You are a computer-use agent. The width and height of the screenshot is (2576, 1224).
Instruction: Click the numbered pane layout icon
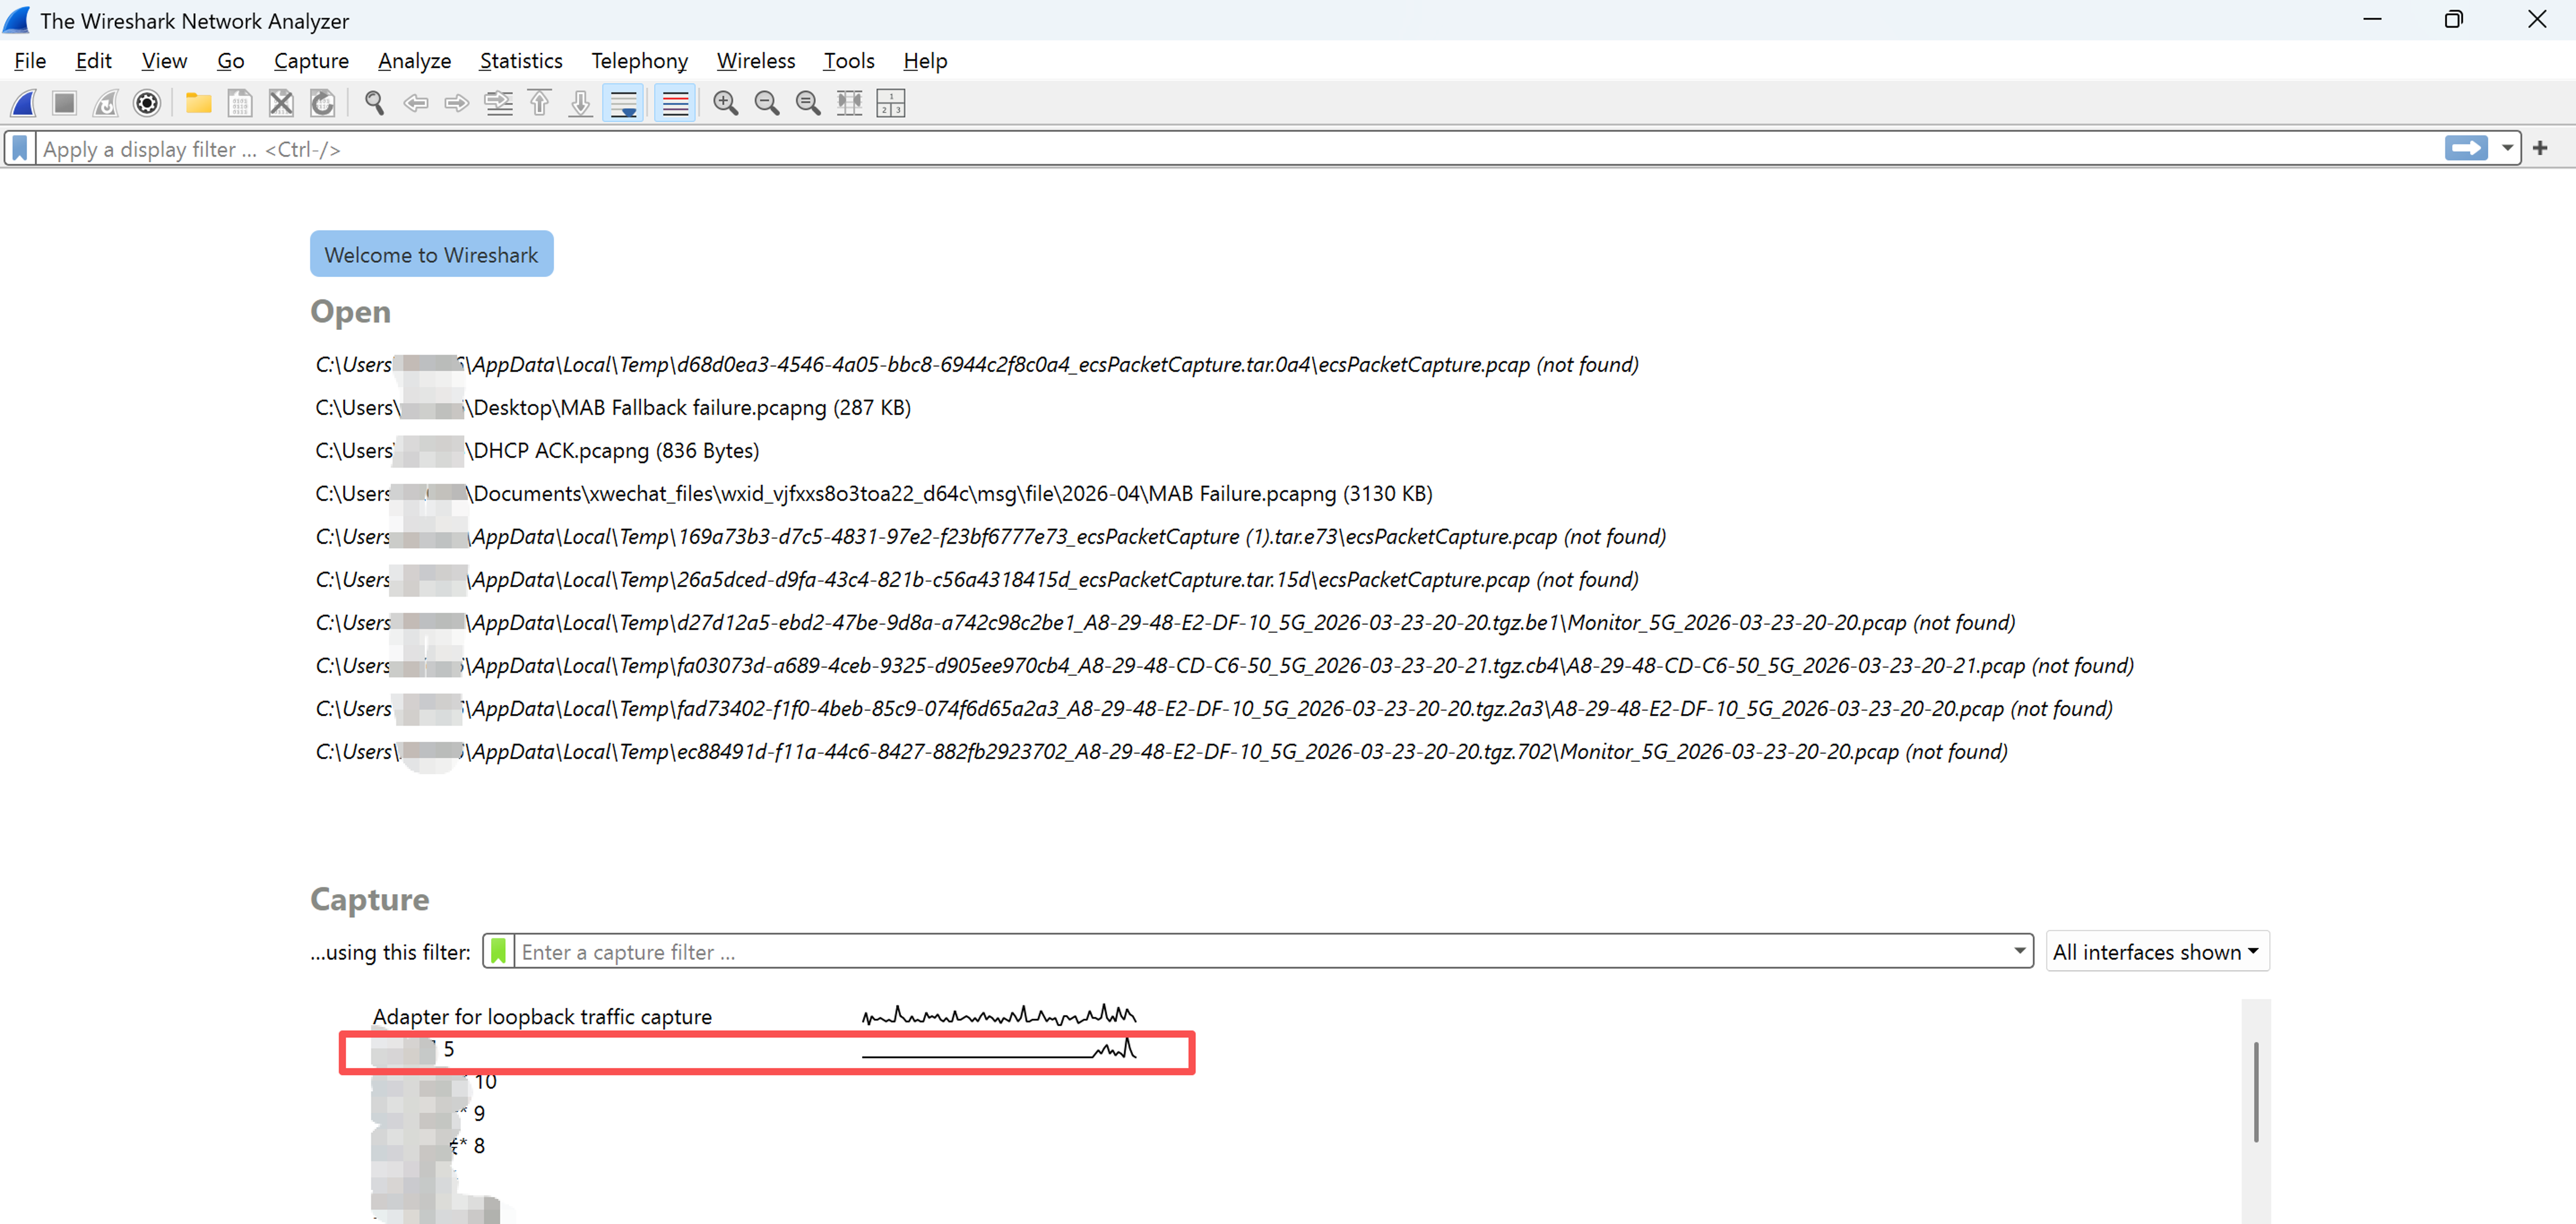pos(891,103)
